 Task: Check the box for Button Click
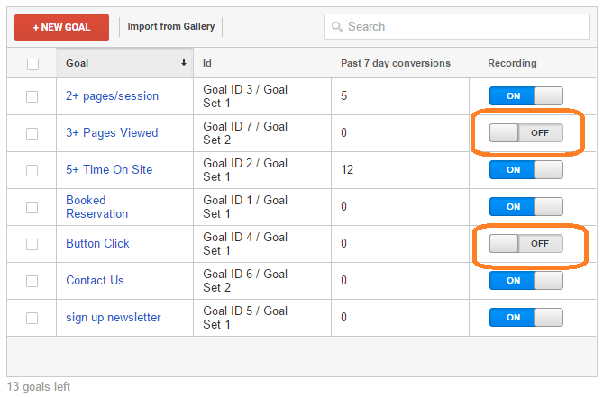tap(32, 244)
